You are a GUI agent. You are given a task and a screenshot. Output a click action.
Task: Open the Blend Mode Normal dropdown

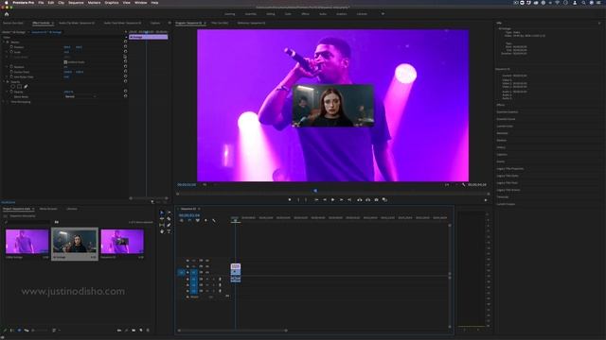click(x=80, y=96)
